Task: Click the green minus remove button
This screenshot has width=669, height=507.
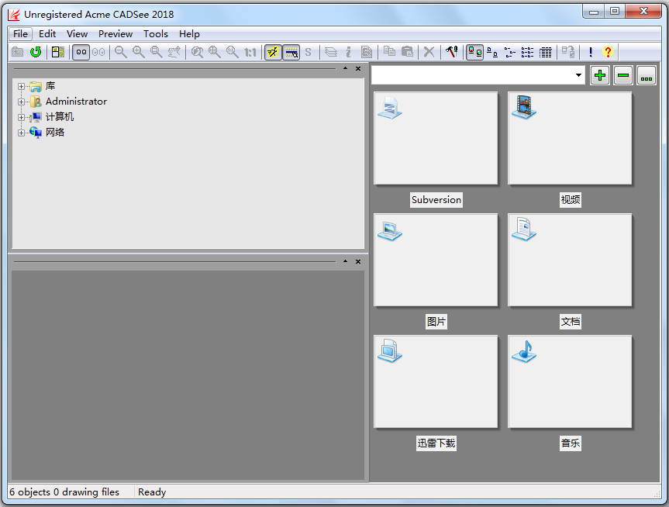Action: click(623, 75)
